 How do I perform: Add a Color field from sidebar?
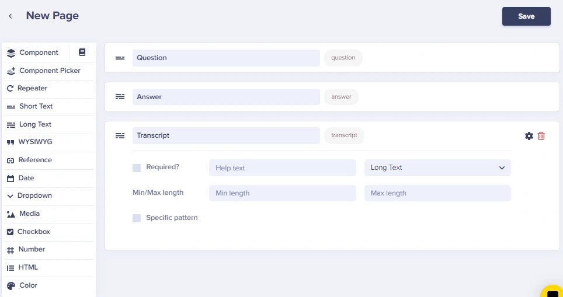(49, 285)
